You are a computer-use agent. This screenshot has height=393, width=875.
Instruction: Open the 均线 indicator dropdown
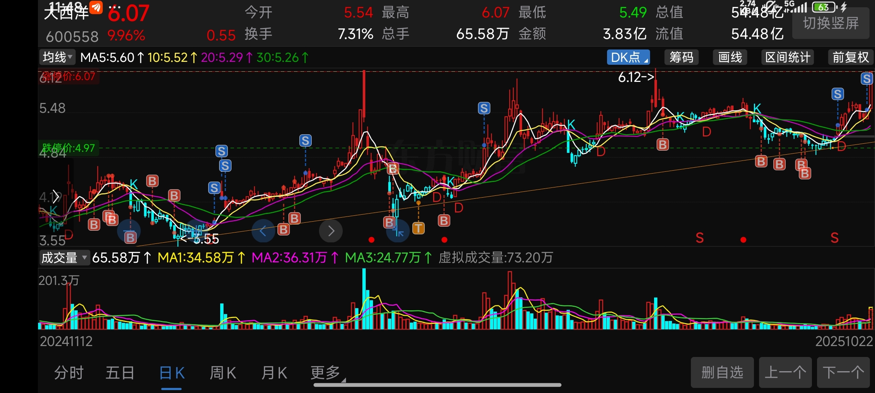(57, 57)
